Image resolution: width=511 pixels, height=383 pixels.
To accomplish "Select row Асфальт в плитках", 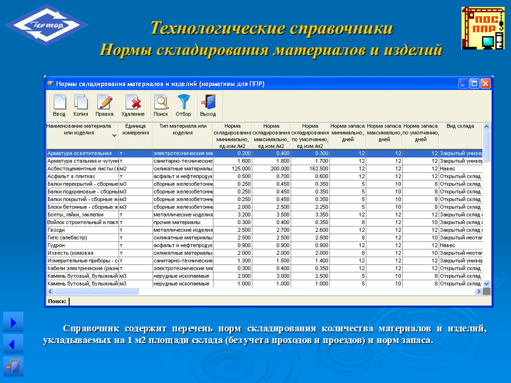I will point(265,176).
